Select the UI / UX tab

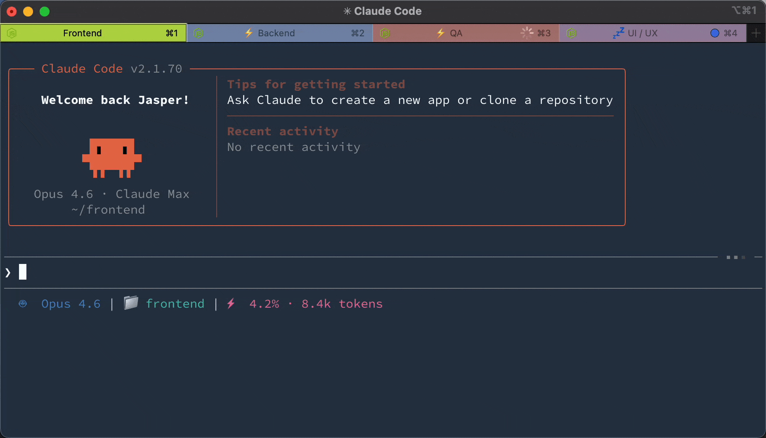[x=653, y=33]
